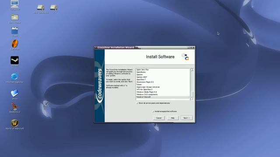Select QuickTime 7 in the list
The height and width of the screenshot is (157, 280).
pyautogui.click(x=162, y=79)
